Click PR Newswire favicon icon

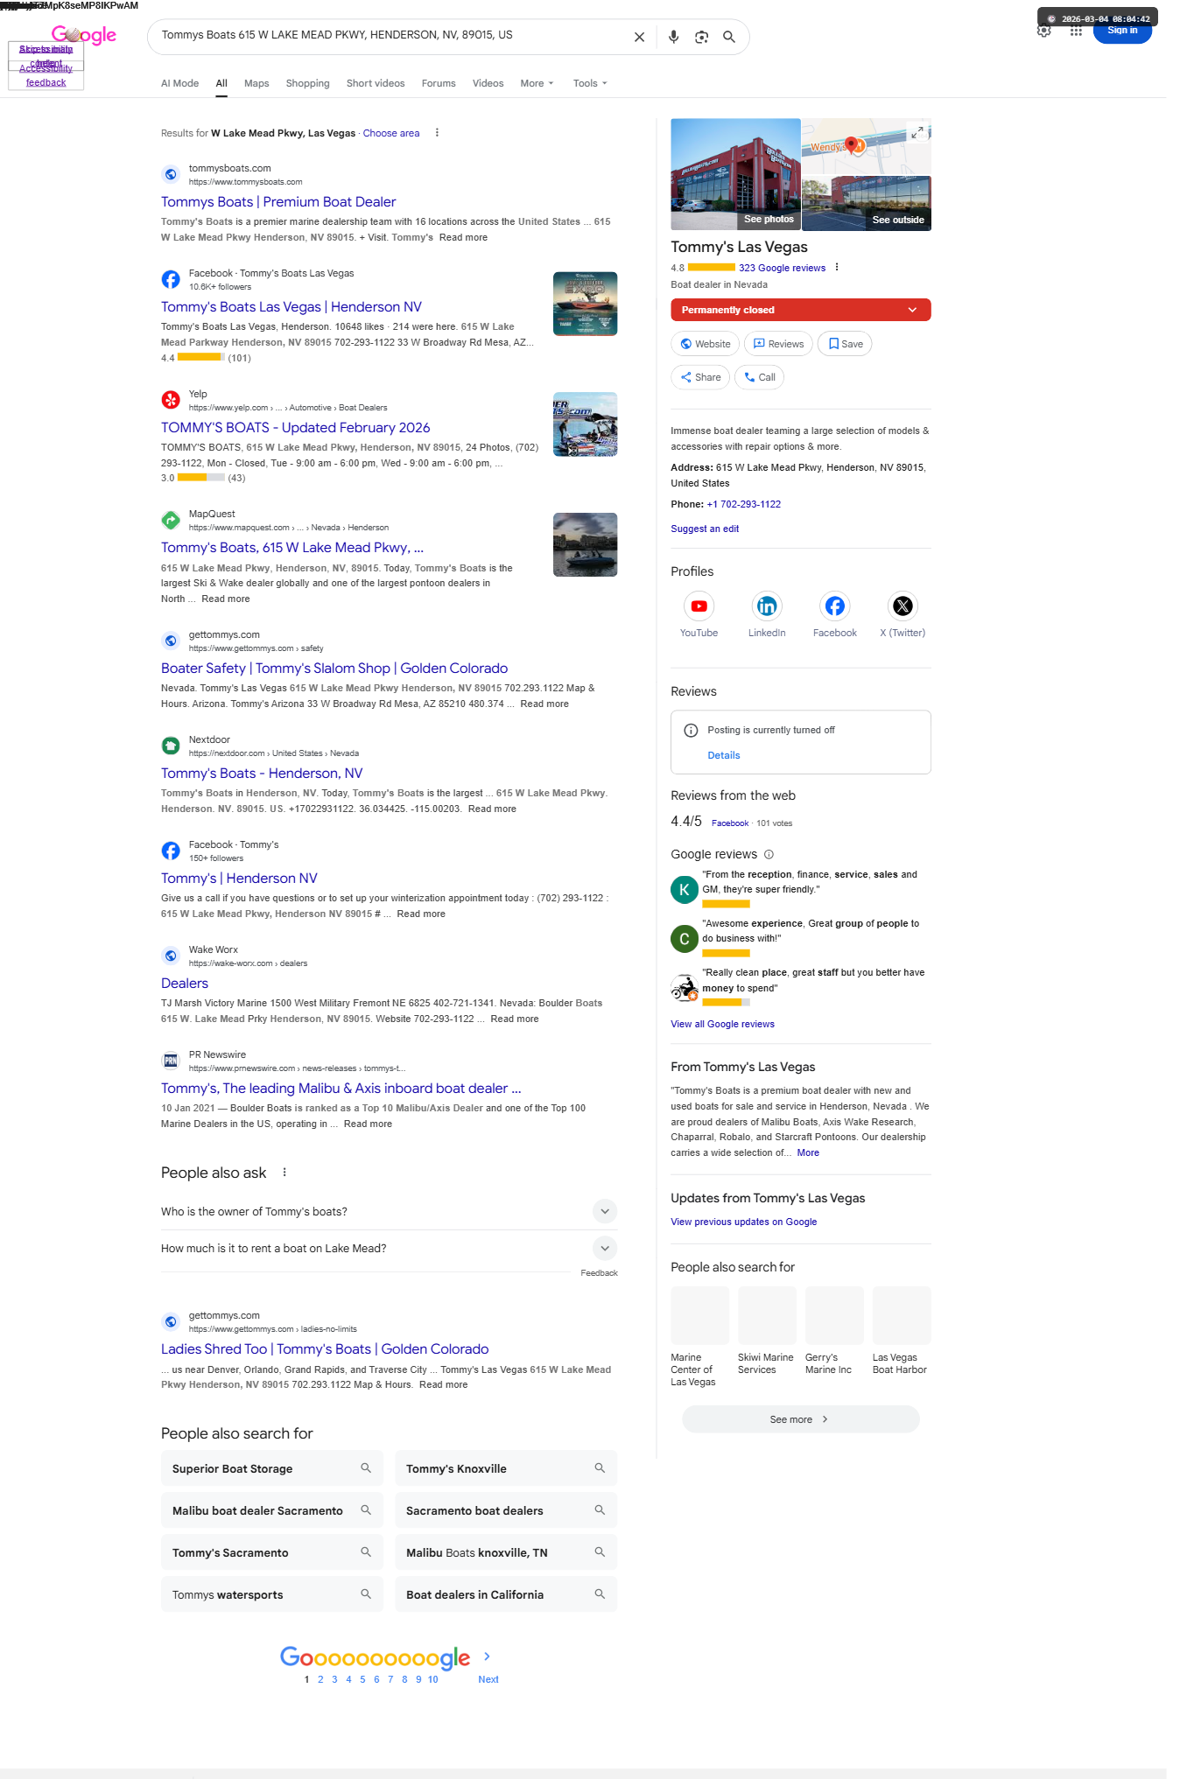coord(171,1061)
